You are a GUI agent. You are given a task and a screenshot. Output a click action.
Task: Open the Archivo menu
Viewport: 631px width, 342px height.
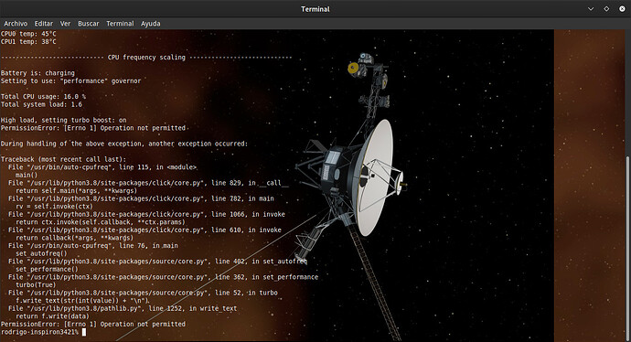[16, 24]
